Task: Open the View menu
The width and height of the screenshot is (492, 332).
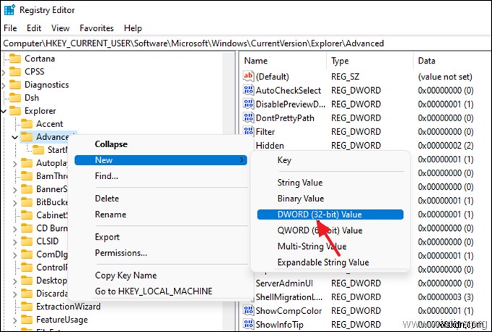Action: 61,28
